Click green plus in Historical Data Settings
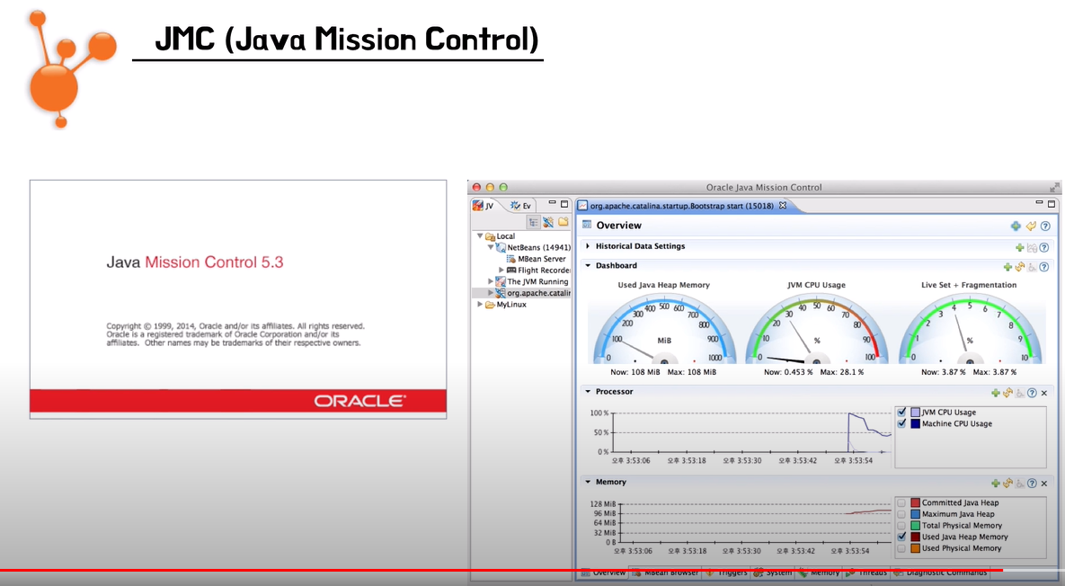Image resolution: width=1065 pixels, height=586 pixels. click(x=1019, y=248)
